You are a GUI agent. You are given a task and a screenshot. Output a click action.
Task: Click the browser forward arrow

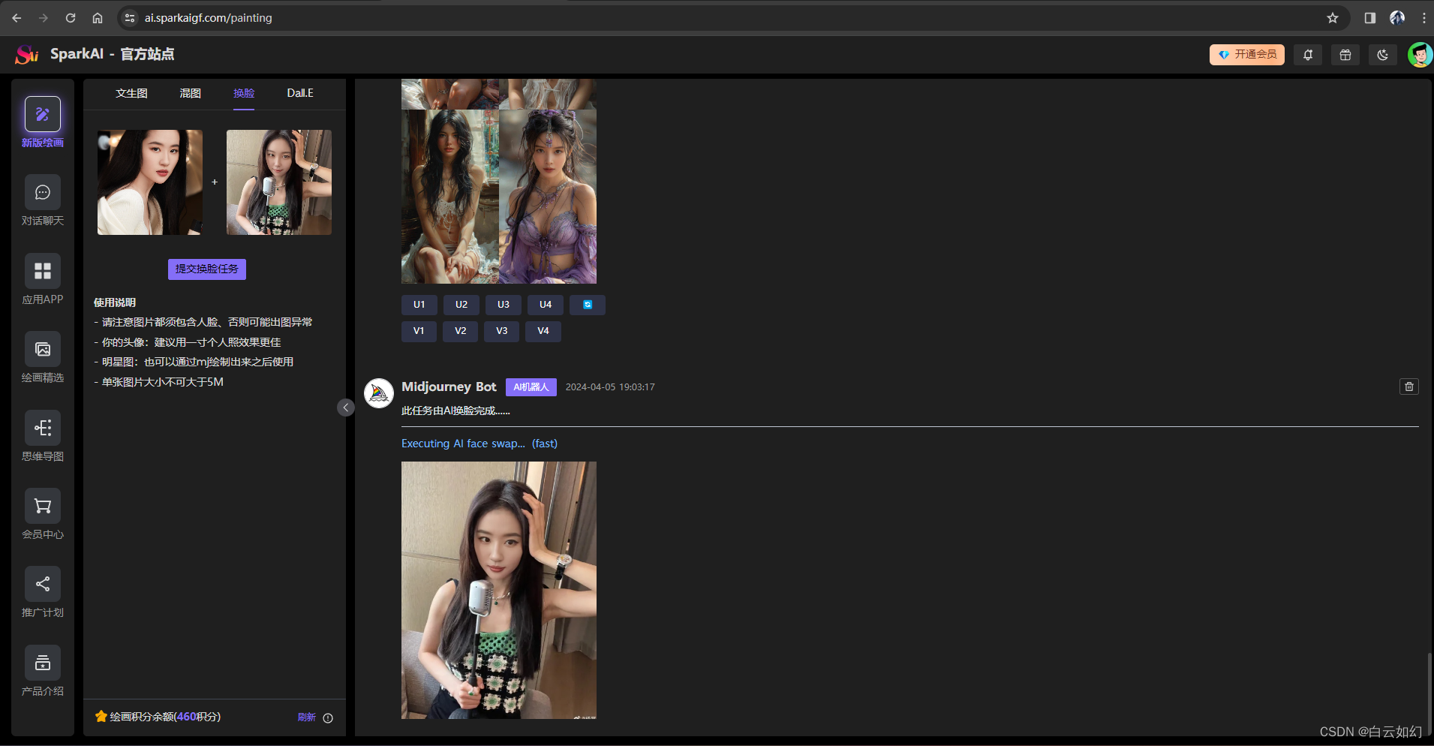[44, 18]
